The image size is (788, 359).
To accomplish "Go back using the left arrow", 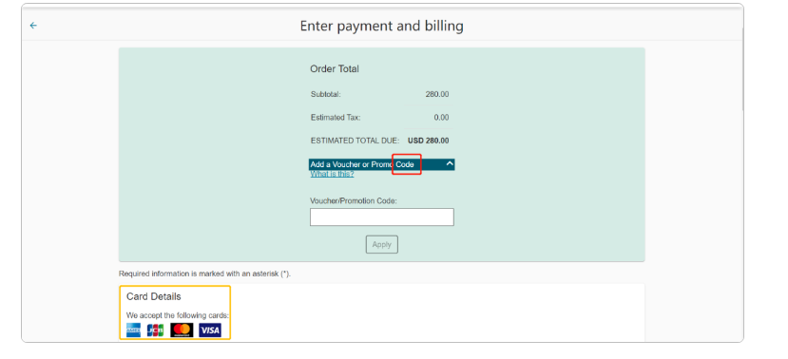I will 33,26.
